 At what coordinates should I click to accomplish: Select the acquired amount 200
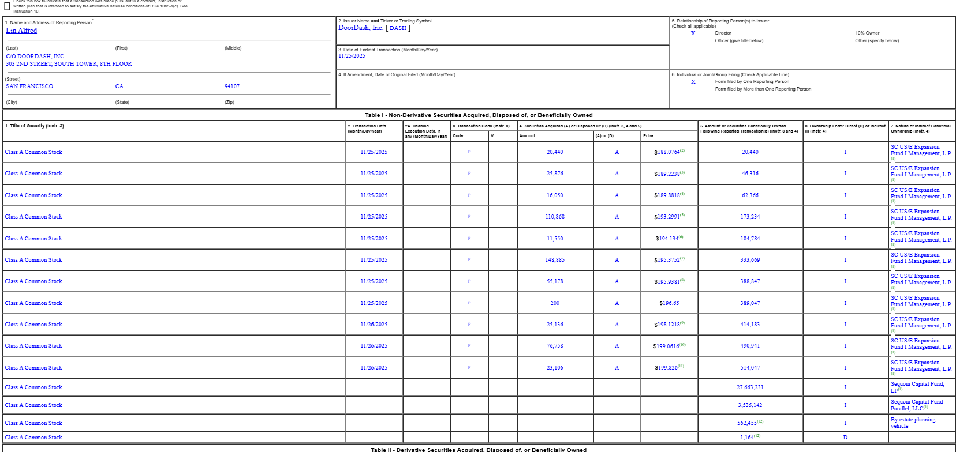click(x=555, y=303)
